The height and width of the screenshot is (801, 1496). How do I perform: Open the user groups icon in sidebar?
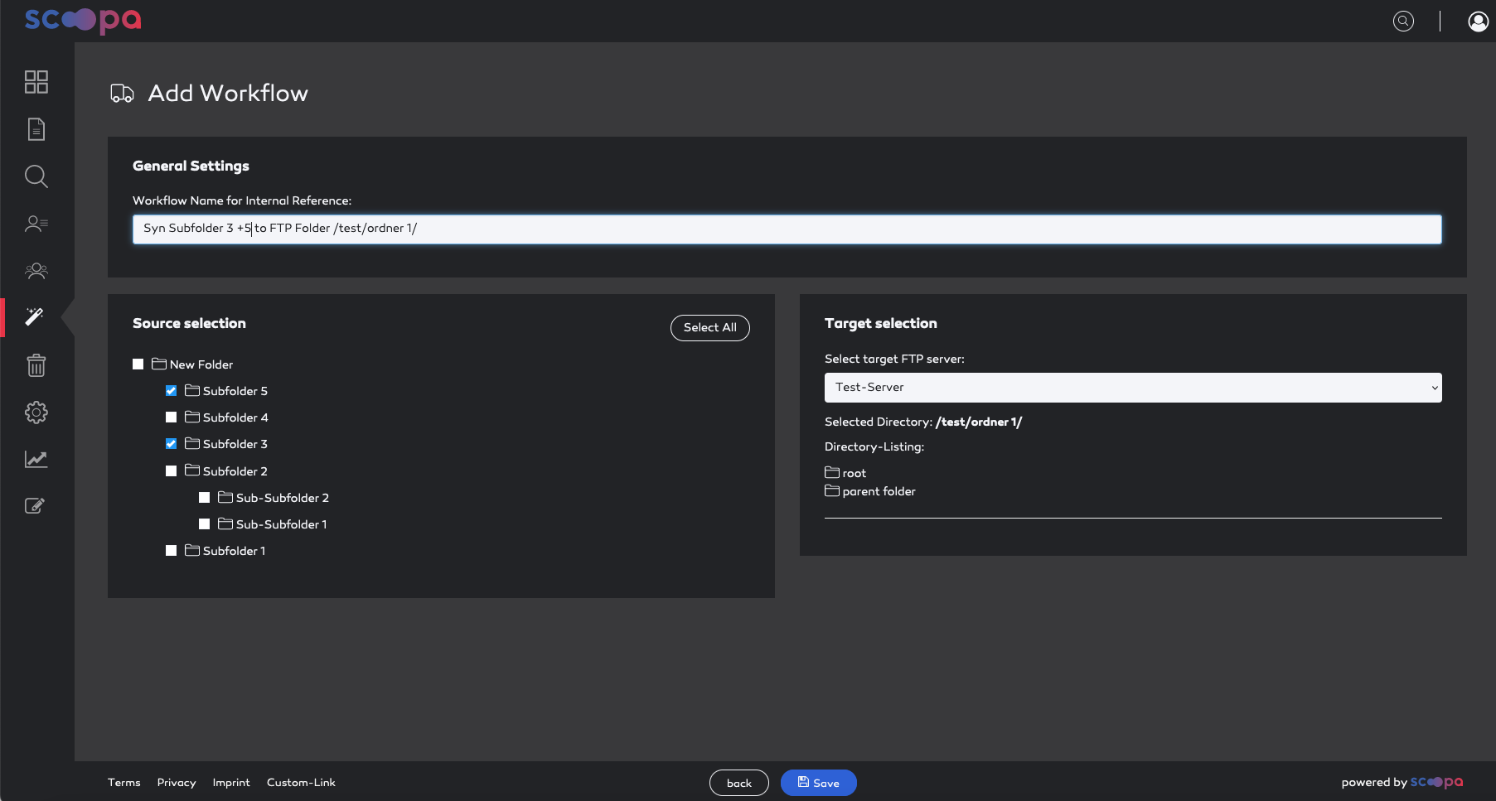pos(36,270)
